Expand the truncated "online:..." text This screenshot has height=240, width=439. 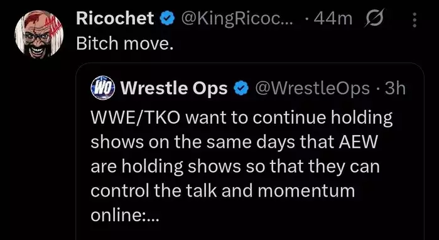(x=124, y=215)
